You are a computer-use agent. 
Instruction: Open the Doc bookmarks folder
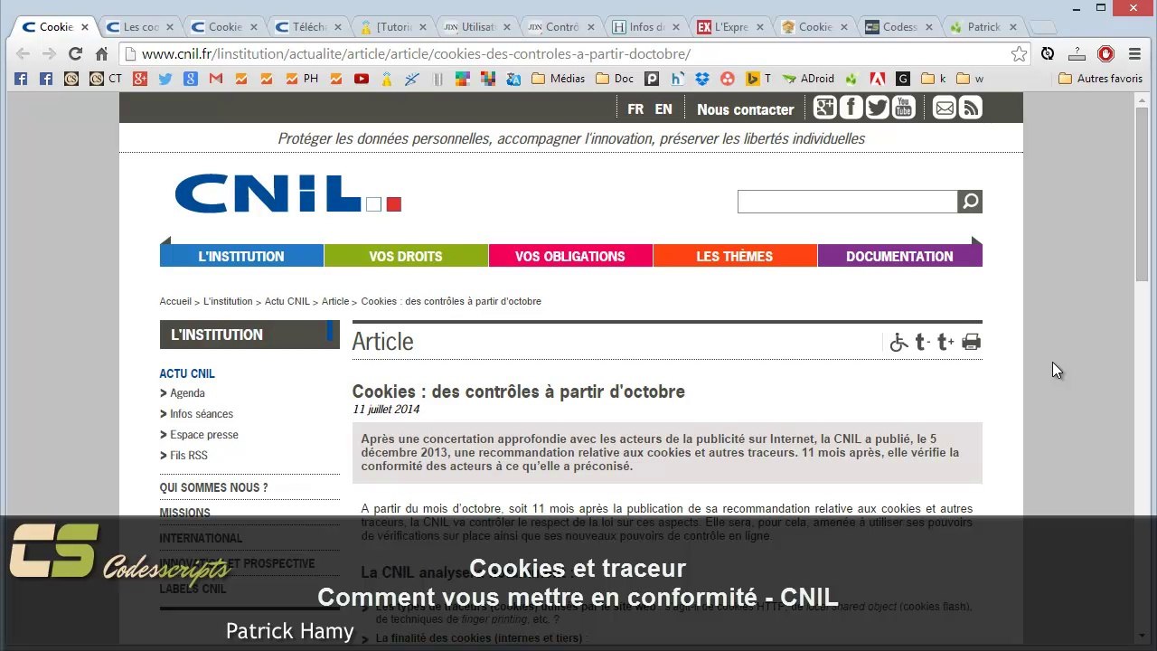[x=615, y=79]
